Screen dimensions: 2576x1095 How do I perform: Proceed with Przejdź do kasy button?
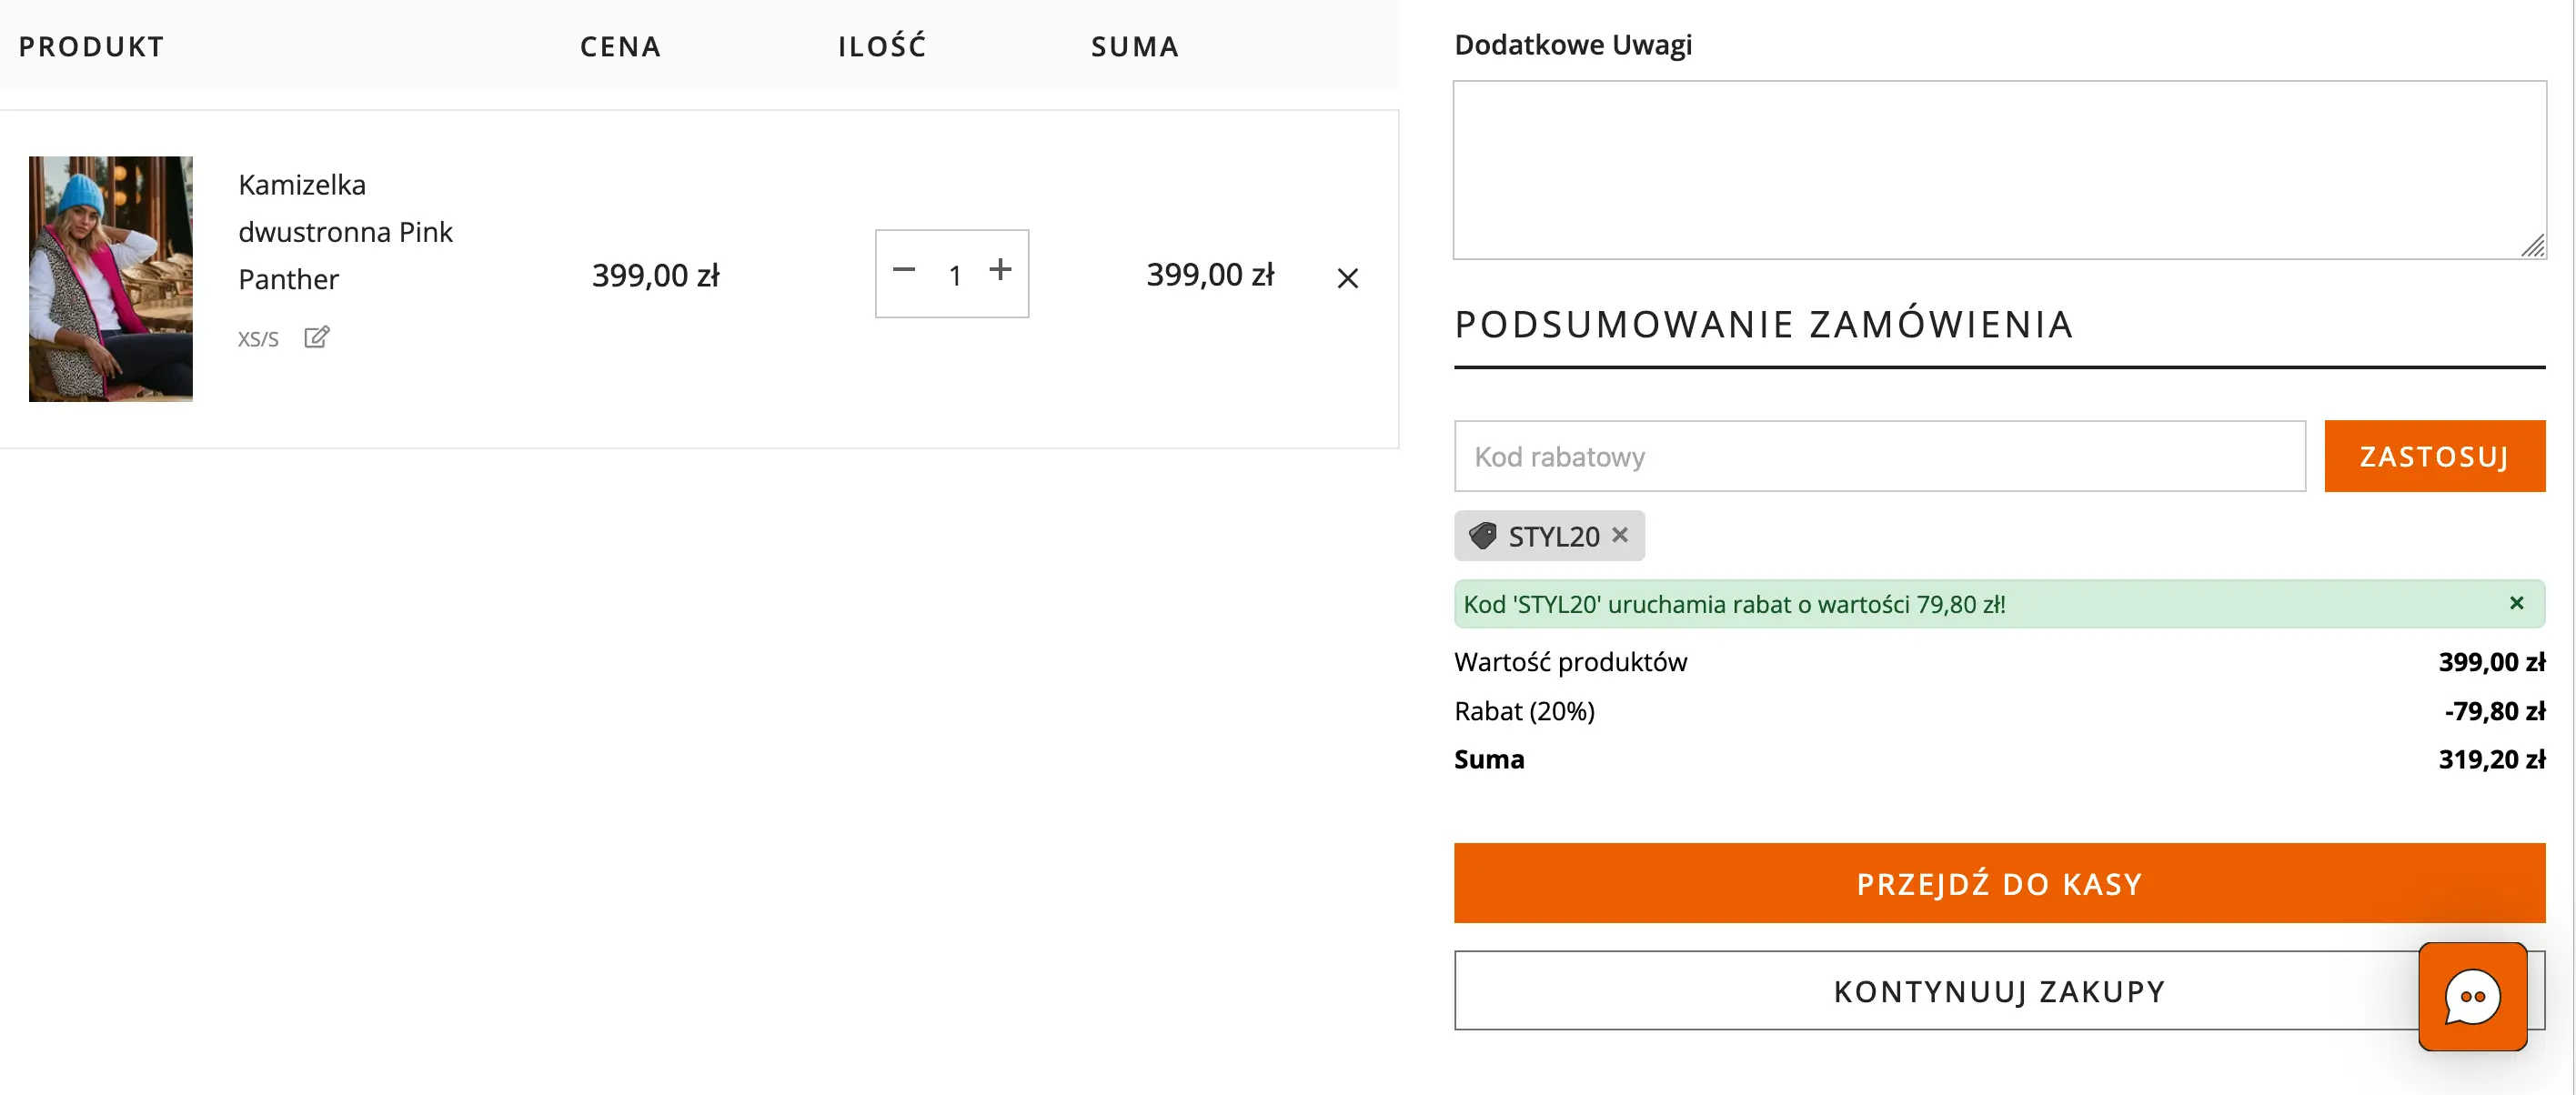tap(1998, 883)
